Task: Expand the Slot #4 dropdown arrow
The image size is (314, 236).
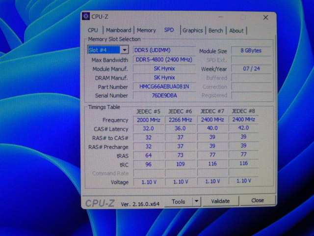Action: coord(125,50)
